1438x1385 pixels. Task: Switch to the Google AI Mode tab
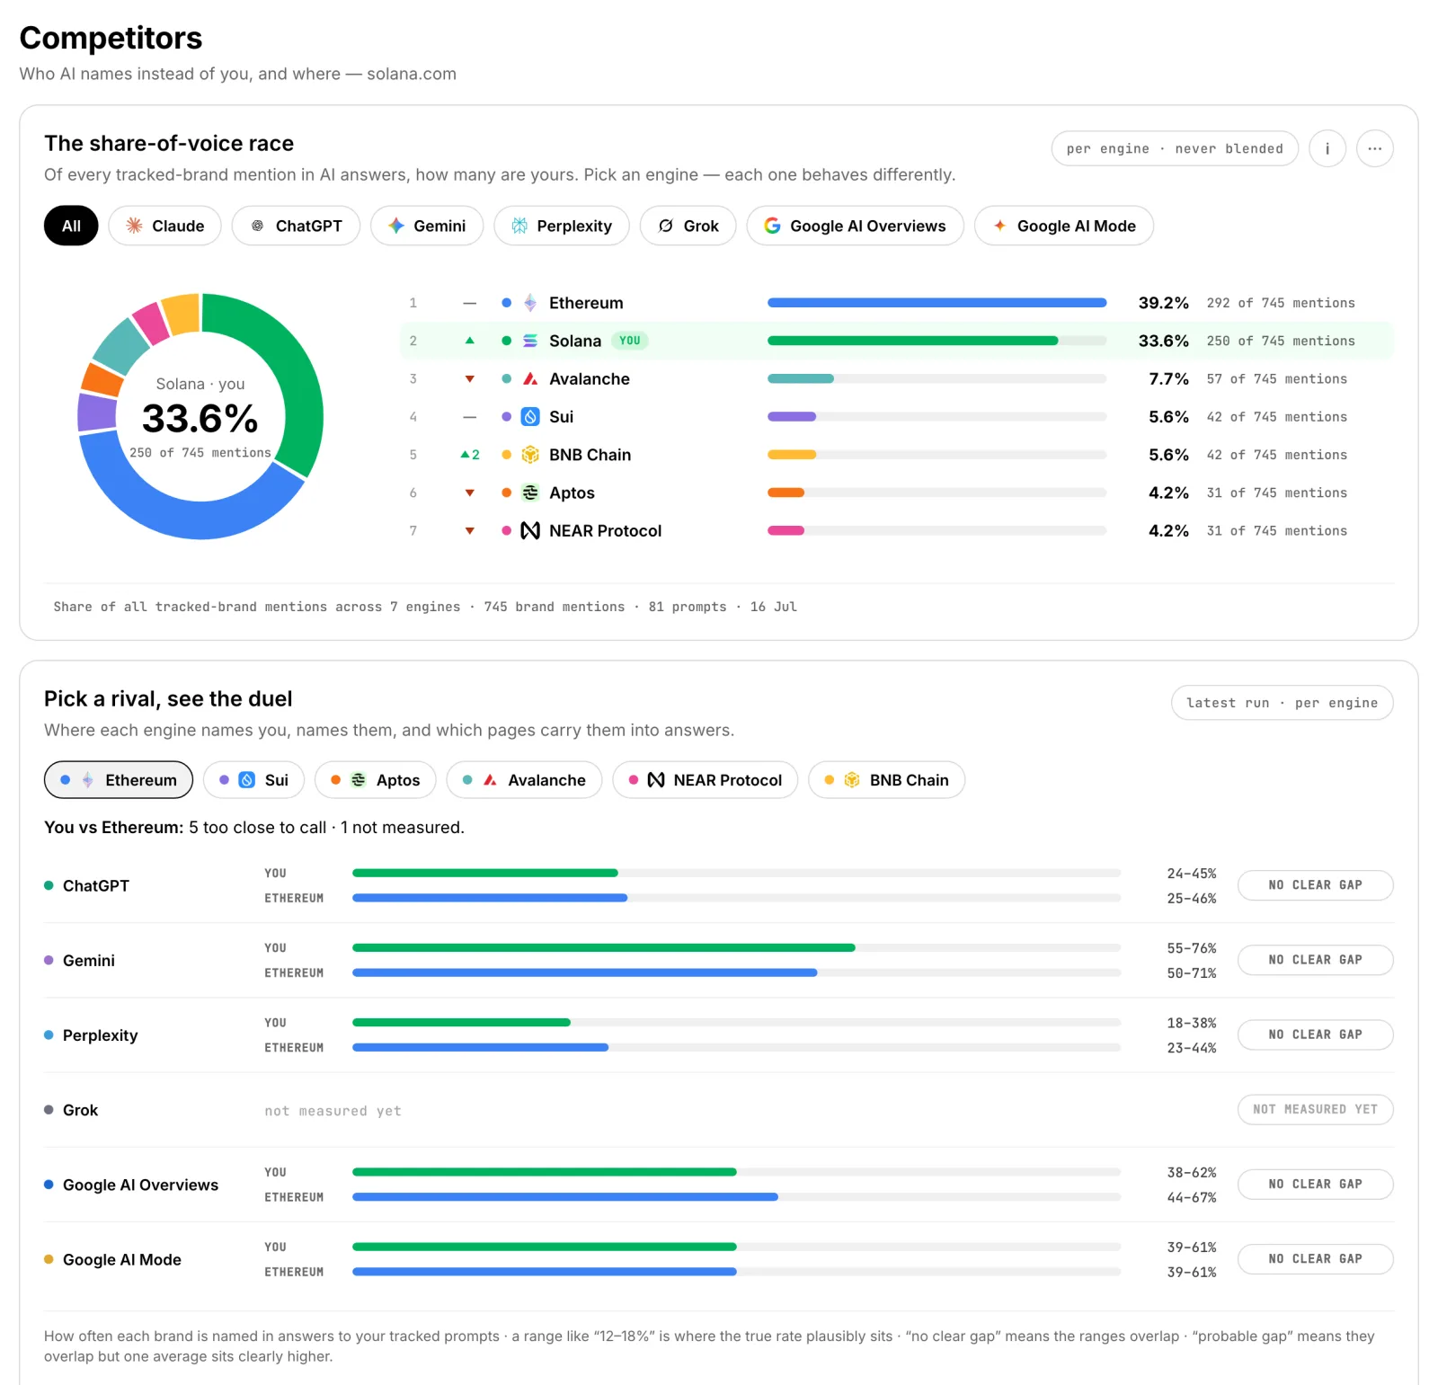[1064, 226]
